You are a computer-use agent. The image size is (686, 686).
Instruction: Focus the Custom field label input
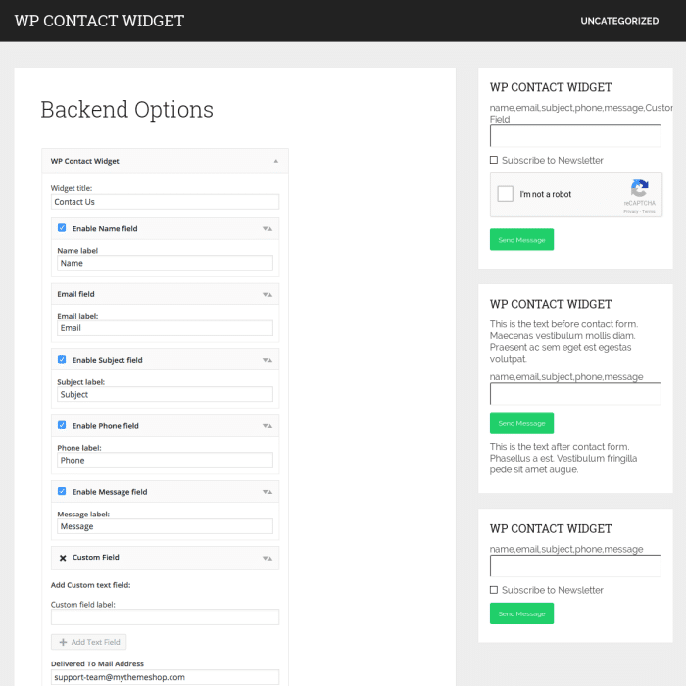pyautogui.click(x=165, y=617)
